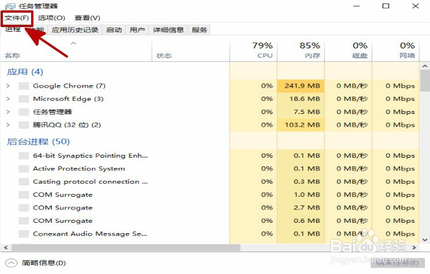
Task: Open the 选项(O) menu
Action: pyautogui.click(x=51, y=18)
